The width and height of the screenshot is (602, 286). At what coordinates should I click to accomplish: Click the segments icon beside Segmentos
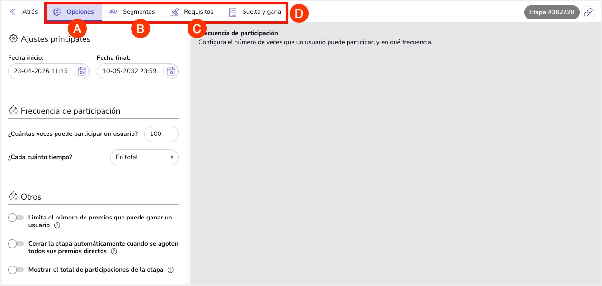[113, 12]
